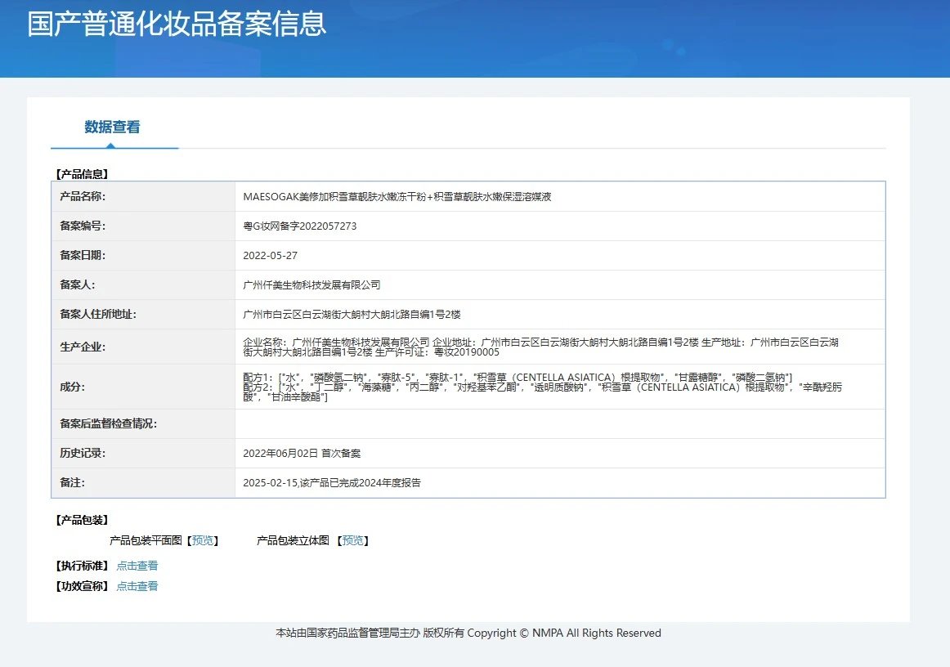Click the 备案后监督检查情况 row label

pyautogui.click(x=109, y=424)
